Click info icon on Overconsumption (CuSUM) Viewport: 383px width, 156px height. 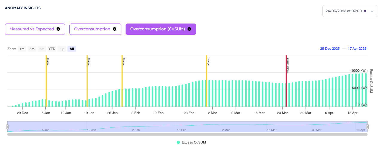coord(189,29)
